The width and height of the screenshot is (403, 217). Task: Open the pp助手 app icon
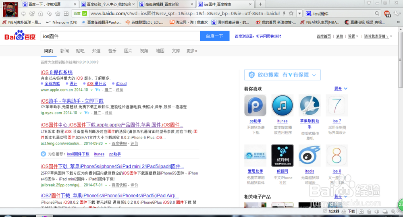pyautogui.click(x=255, y=105)
